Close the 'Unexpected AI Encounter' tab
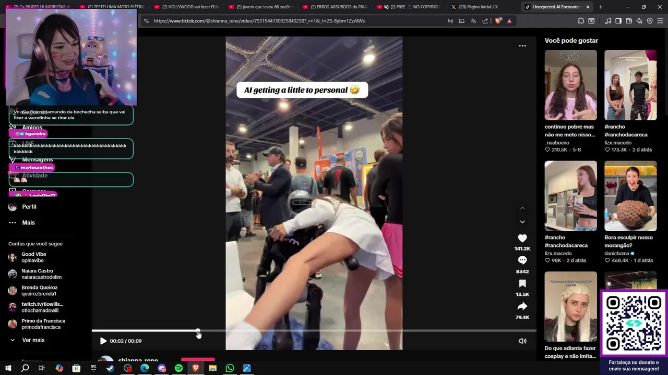This screenshot has height=375, width=668. click(x=588, y=7)
